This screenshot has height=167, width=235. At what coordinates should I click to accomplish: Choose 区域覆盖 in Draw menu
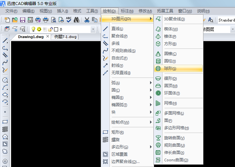(128, 154)
